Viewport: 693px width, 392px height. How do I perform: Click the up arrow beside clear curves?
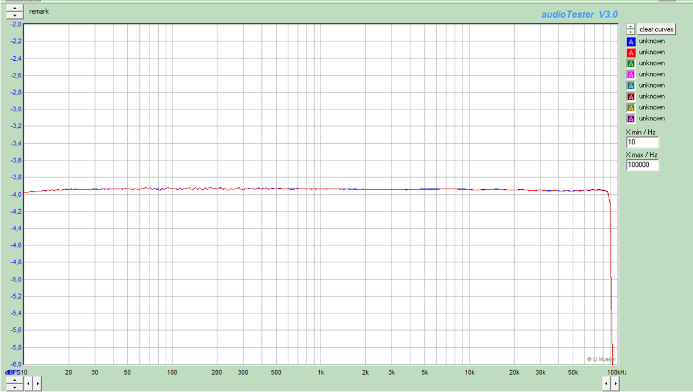(x=631, y=26)
